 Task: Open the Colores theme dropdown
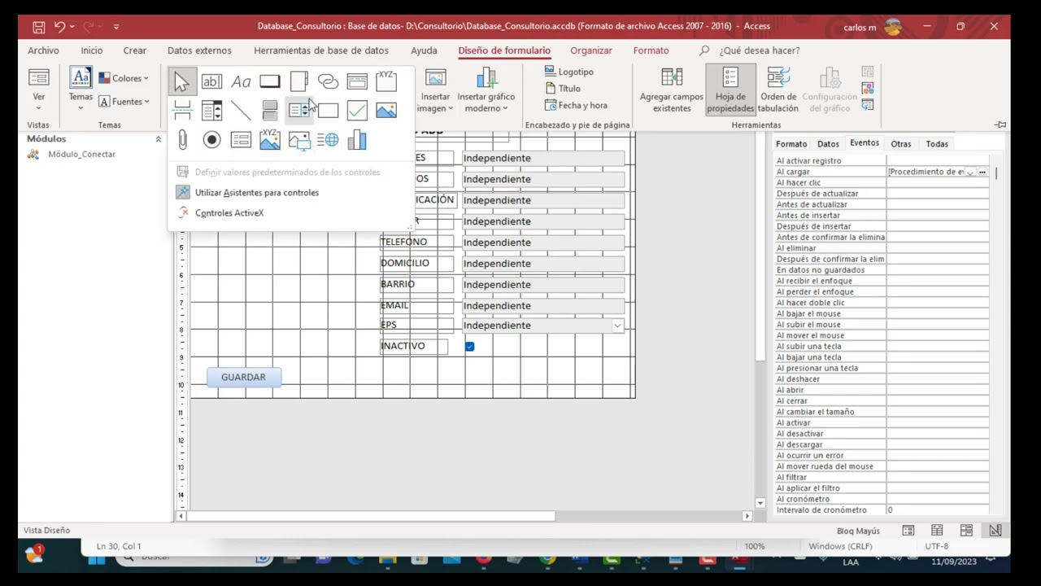(124, 78)
